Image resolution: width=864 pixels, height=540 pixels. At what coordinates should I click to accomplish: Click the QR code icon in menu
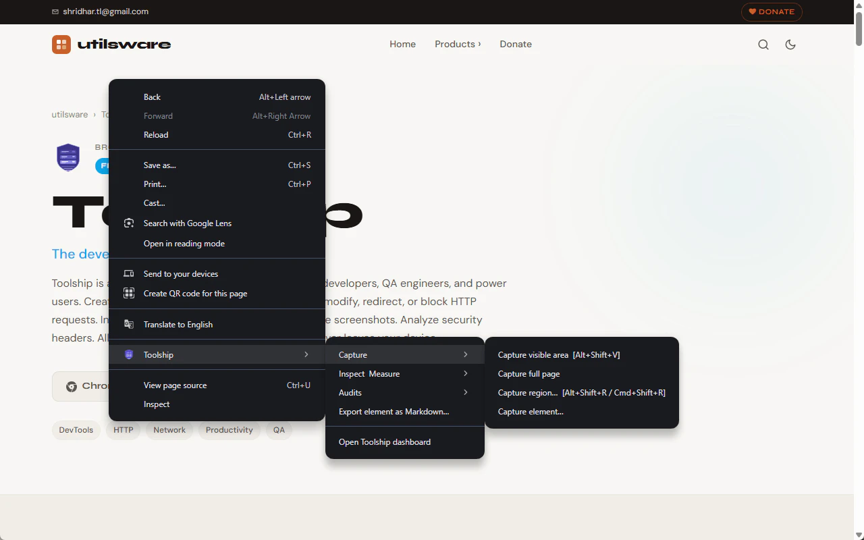click(x=129, y=293)
